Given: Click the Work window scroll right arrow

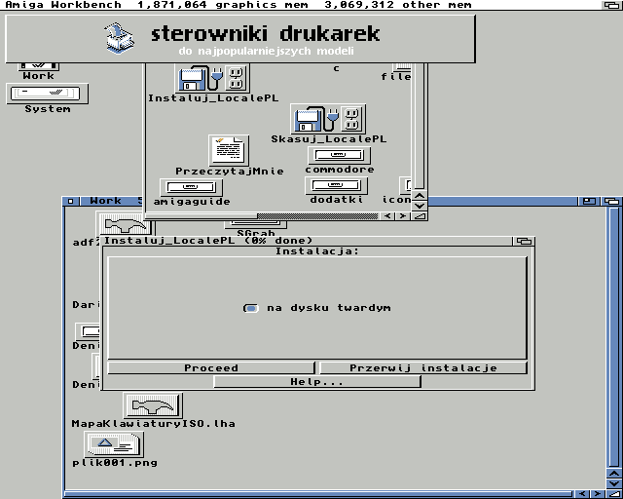Looking at the screenshot, I should tap(597, 494).
